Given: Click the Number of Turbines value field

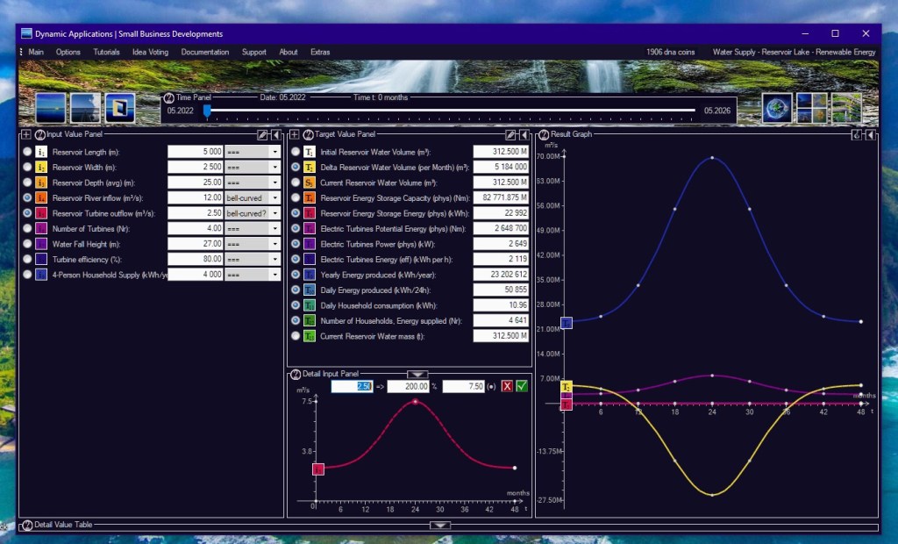Looking at the screenshot, I should (195, 228).
